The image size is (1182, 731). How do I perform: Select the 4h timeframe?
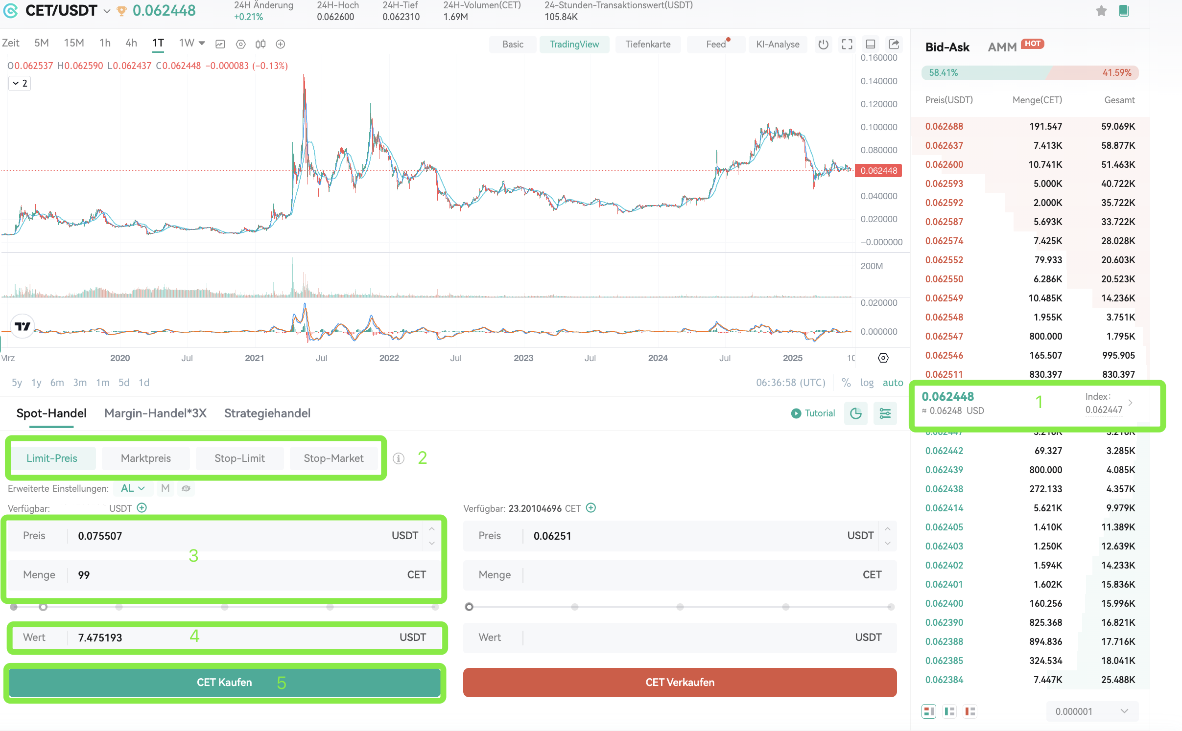click(131, 43)
